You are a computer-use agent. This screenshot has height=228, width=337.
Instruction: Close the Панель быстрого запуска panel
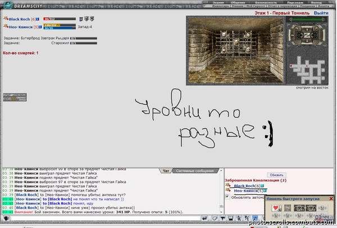coord(331,199)
